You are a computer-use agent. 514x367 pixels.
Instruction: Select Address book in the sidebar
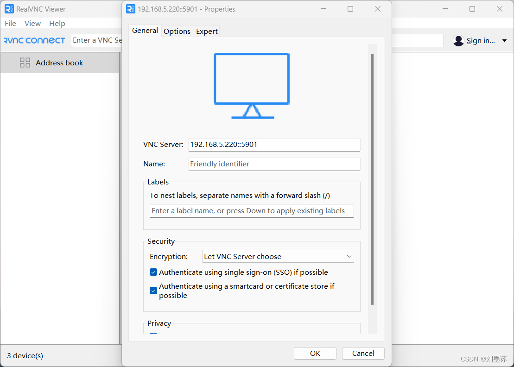pos(60,63)
